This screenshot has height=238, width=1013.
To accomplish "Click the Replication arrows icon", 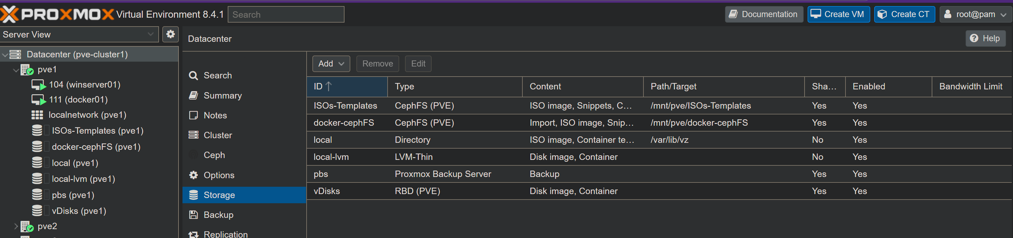I will [193, 234].
